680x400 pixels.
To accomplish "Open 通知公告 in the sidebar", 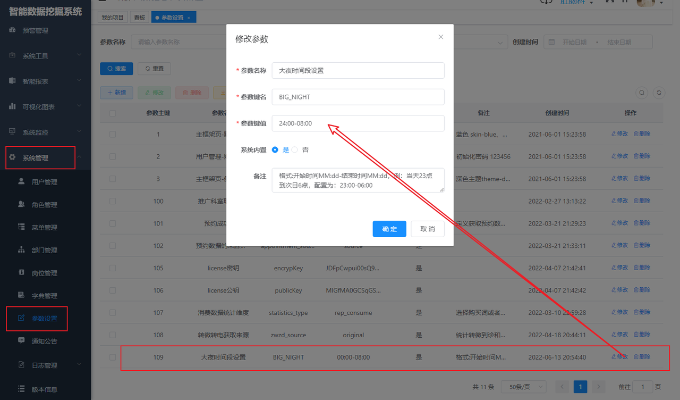I will [x=45, y=341].
